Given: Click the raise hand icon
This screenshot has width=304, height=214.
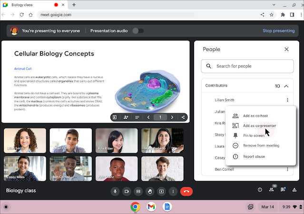Looking at the screenshot, I should click(150, 191).
